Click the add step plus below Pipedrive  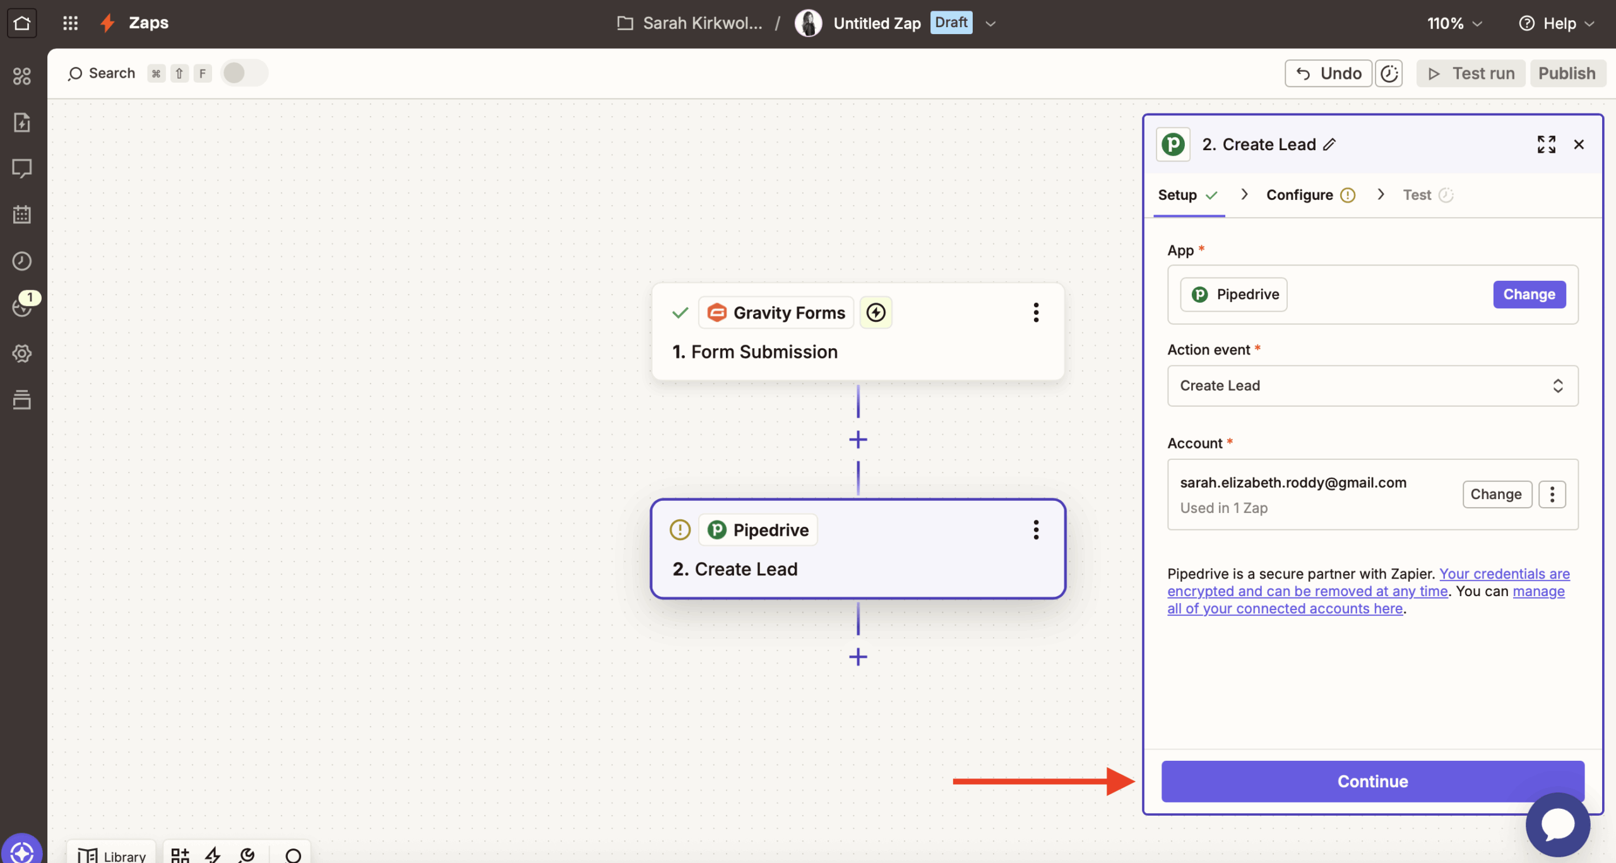click(858, 657)
